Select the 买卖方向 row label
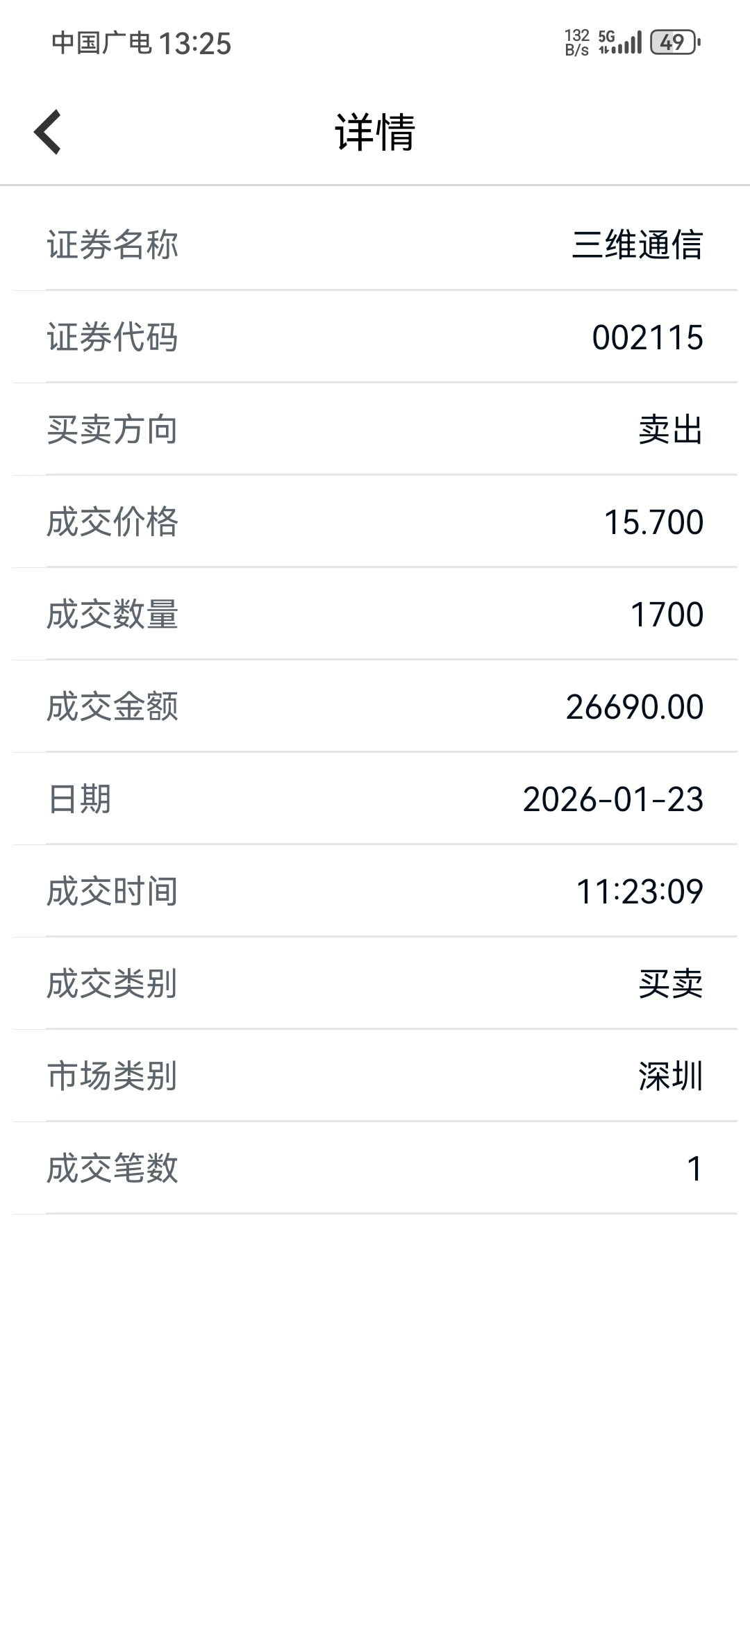 [x=112, y=430]
